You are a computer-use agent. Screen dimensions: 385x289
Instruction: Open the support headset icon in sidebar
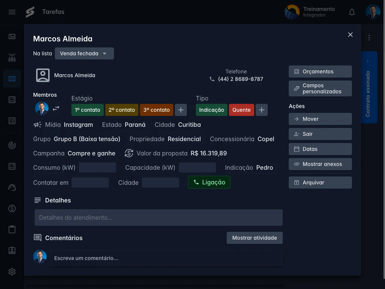coord(12,187)
